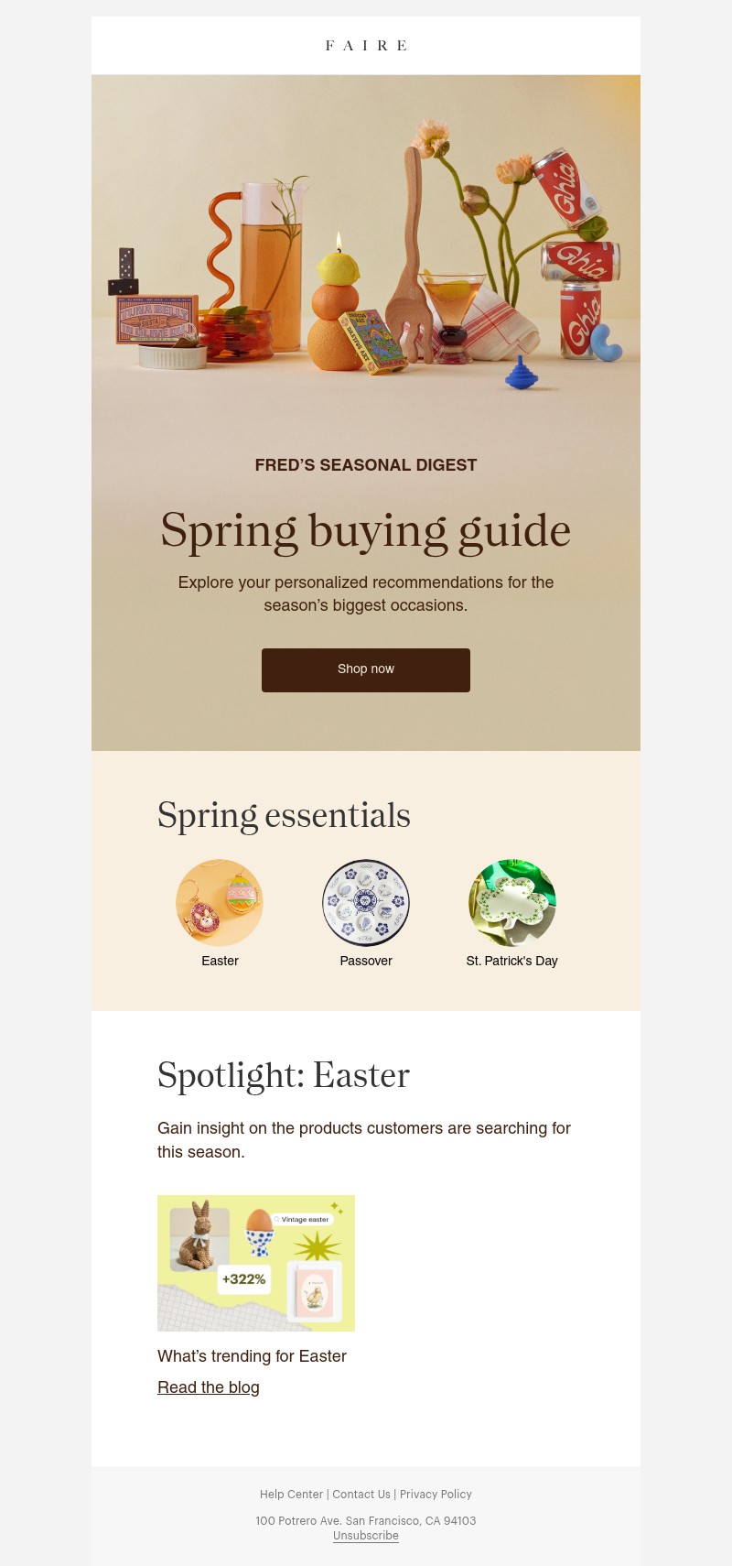Select the blue-and-white Passover seder plate
The image size is (732, 1566).
point(366,903)
